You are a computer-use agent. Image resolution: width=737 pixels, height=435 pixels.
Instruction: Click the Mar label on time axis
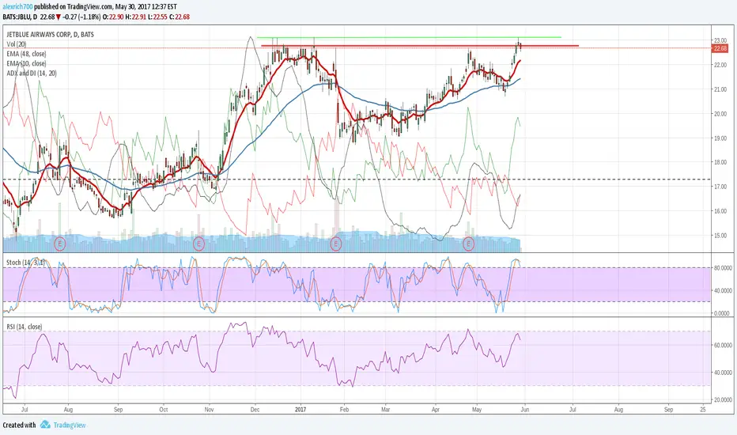tap(385, 410)
